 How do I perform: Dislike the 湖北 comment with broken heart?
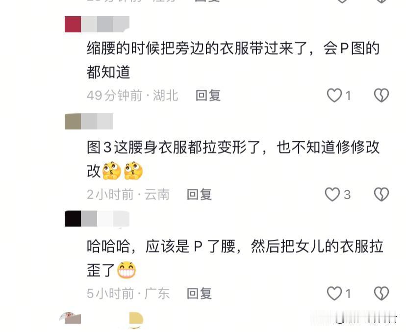pos(381,95)
